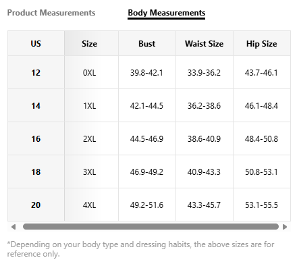This screenshot has height=262, width=299.
Task: Select the US size 12 row cell
Action: [x=36, y=72]
